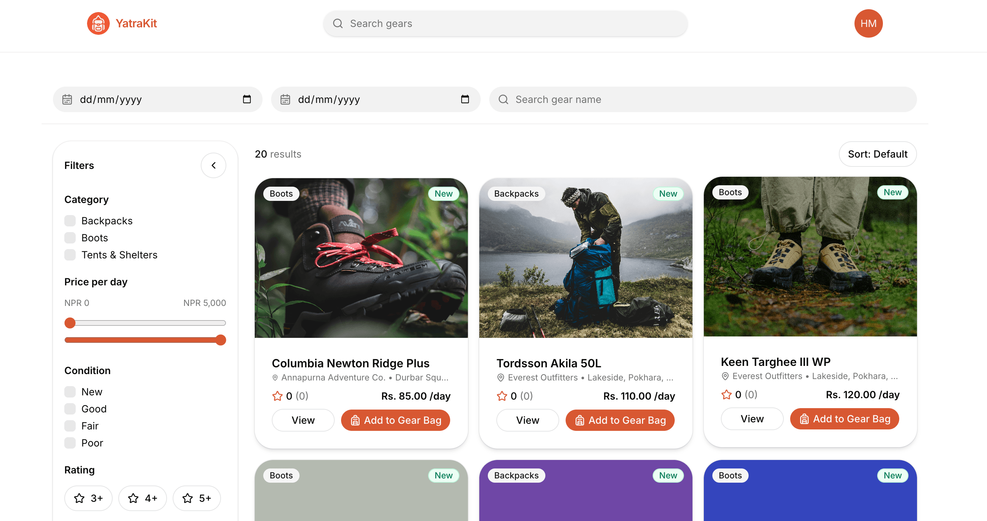Enable the Fair condition filter
This screenshot has height=521, width=987.
(x=70, y=426)
